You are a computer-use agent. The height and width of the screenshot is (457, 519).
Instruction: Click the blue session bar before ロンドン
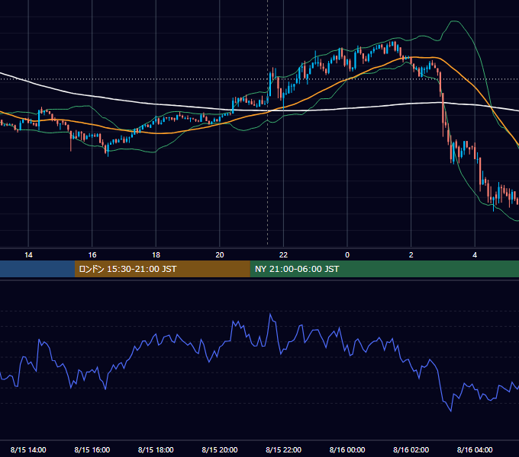click(37, 269)
